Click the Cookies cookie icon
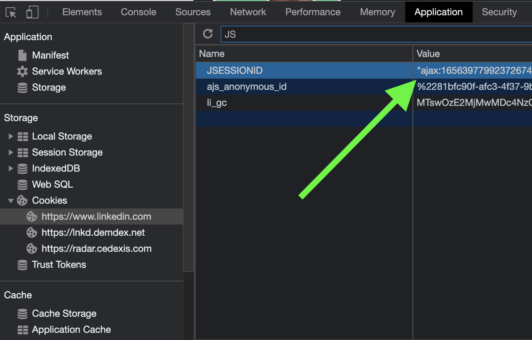This screenshot has height=340, width=532. pyautogui.click(x=22, y=200)
